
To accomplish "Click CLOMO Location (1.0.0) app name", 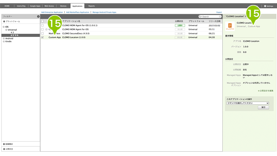I will pos(74,37).
